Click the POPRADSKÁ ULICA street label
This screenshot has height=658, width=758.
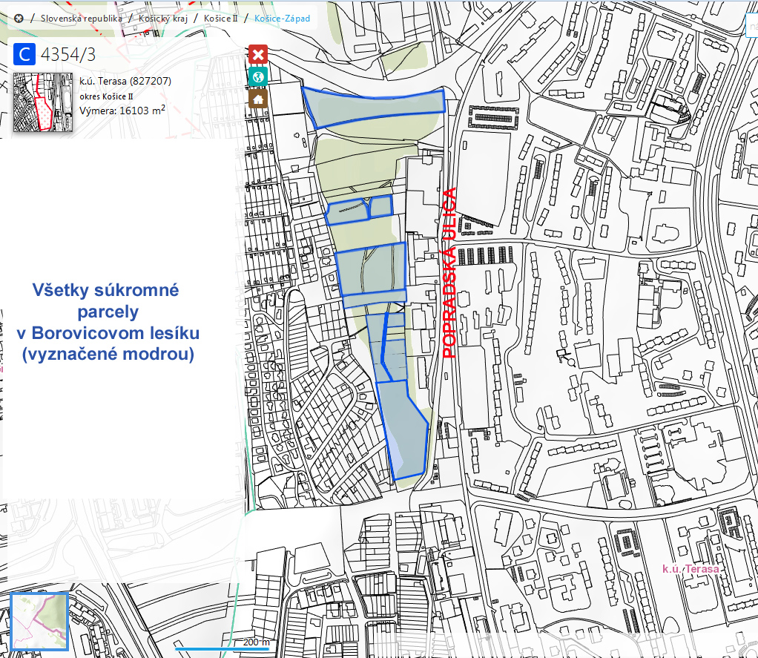click(x=448, y=273)
